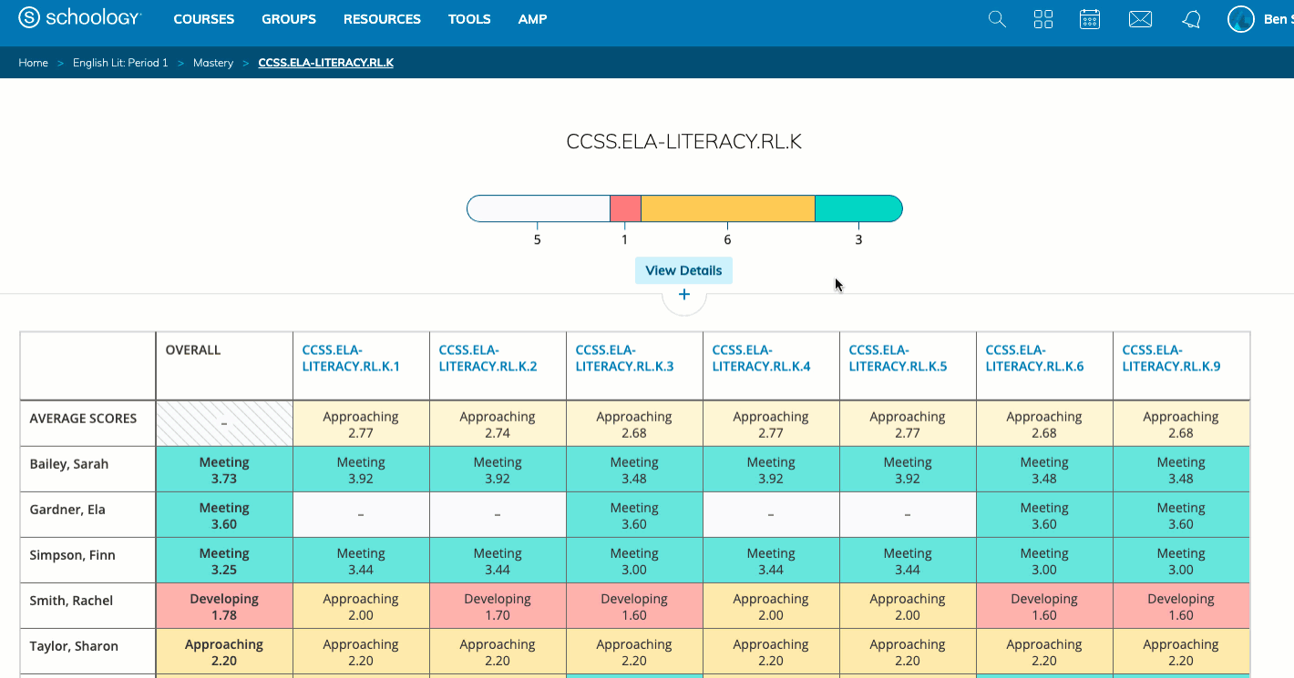Open the COURSES menu
This screenshot has height=678, width=1294.
(x=203, y=19)
